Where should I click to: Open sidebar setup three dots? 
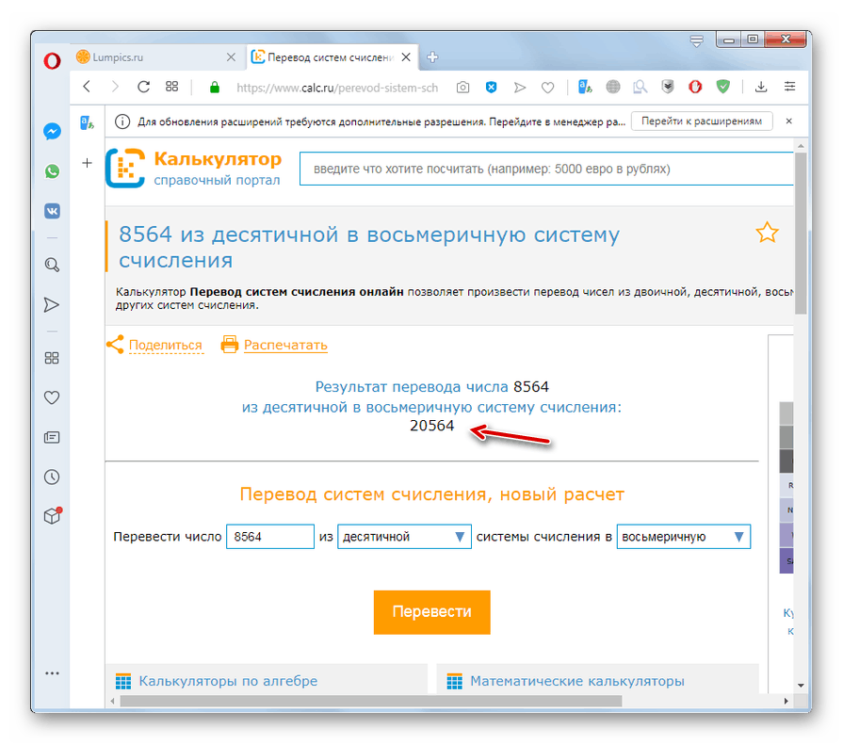coord(52,673)
